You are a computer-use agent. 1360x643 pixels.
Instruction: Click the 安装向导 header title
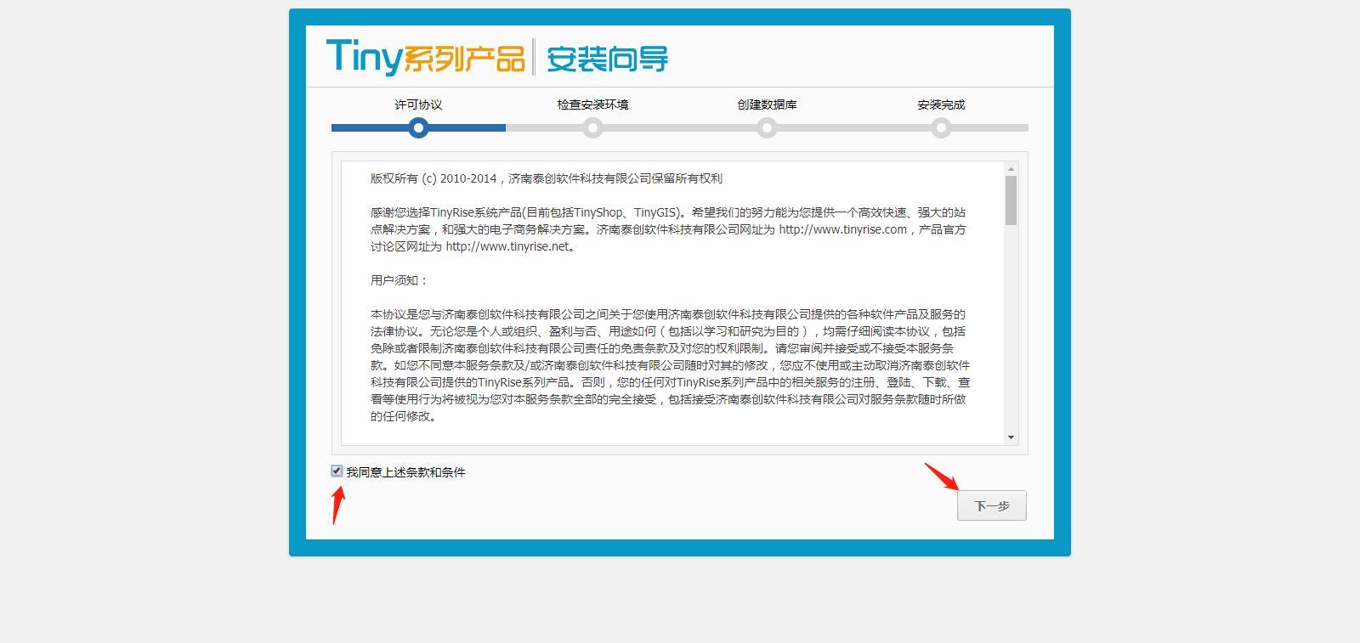point(607,59)
